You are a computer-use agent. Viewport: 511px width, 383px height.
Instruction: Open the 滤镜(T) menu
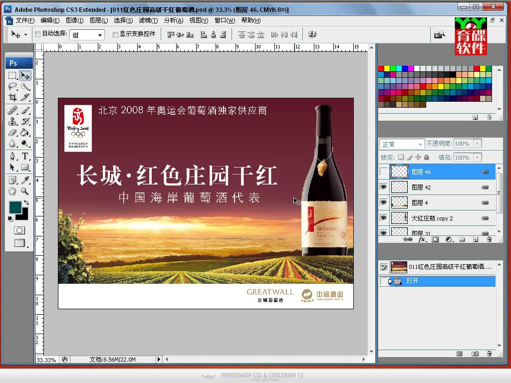(148, 20)
